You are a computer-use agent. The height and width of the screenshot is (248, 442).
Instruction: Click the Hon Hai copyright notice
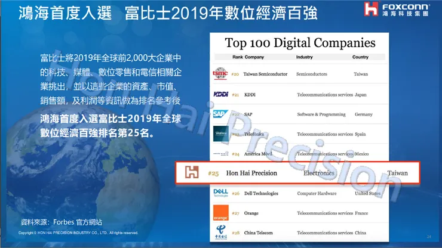coord(78,233)
